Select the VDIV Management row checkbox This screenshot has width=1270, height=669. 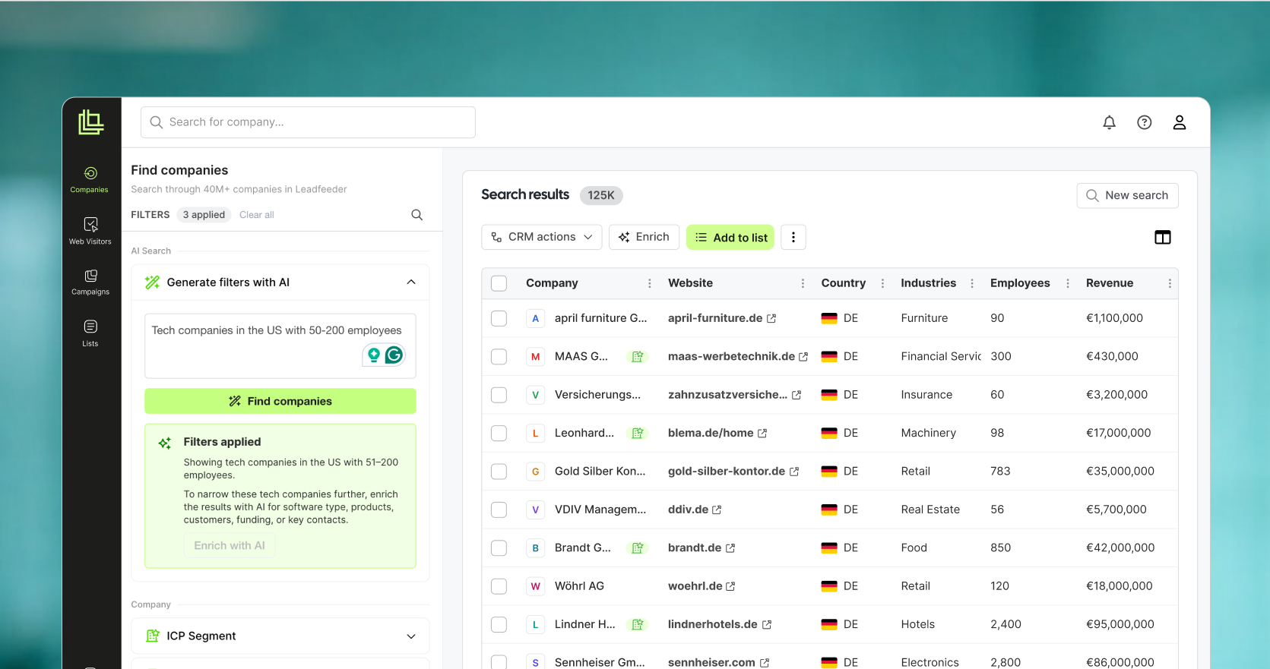tap(499, 510)
